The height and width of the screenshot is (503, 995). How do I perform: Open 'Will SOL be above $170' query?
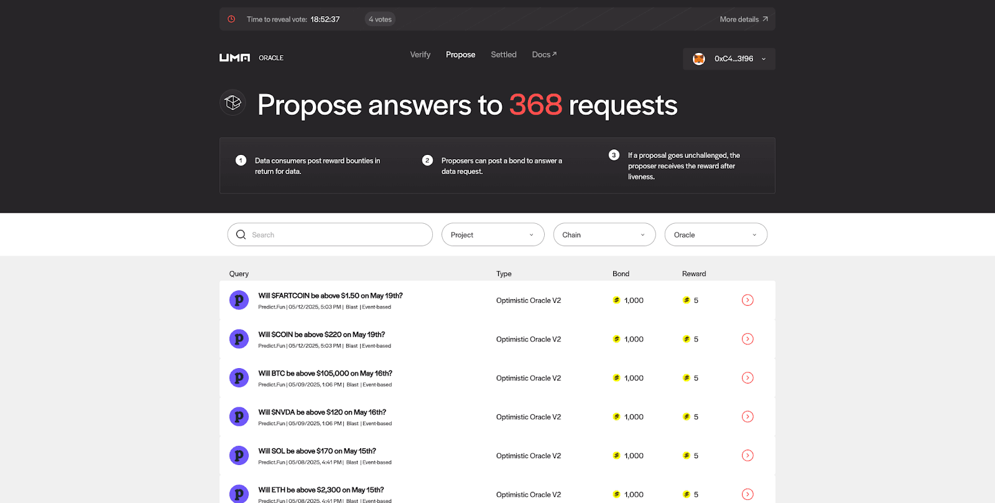click(x=317, y=451)
